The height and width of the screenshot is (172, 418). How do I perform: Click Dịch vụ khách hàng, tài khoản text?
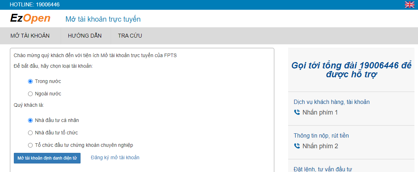tap(332, 102)
